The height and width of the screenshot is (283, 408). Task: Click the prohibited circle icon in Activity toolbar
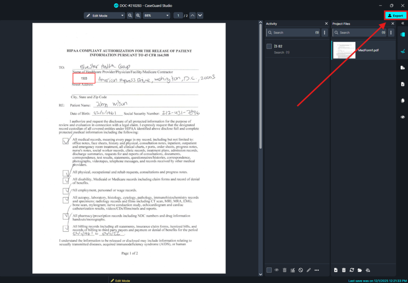click(301, 270)
